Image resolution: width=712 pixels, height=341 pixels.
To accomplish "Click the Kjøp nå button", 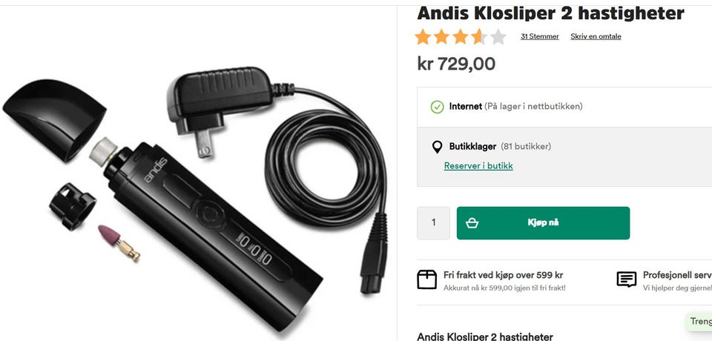I will click(543, 223).
